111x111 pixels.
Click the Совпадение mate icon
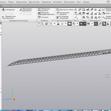click(3, 10)
